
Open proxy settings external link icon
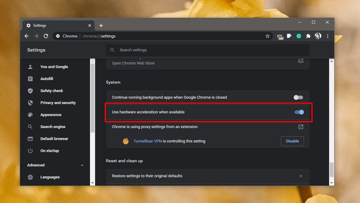click(x=301, y=127)
